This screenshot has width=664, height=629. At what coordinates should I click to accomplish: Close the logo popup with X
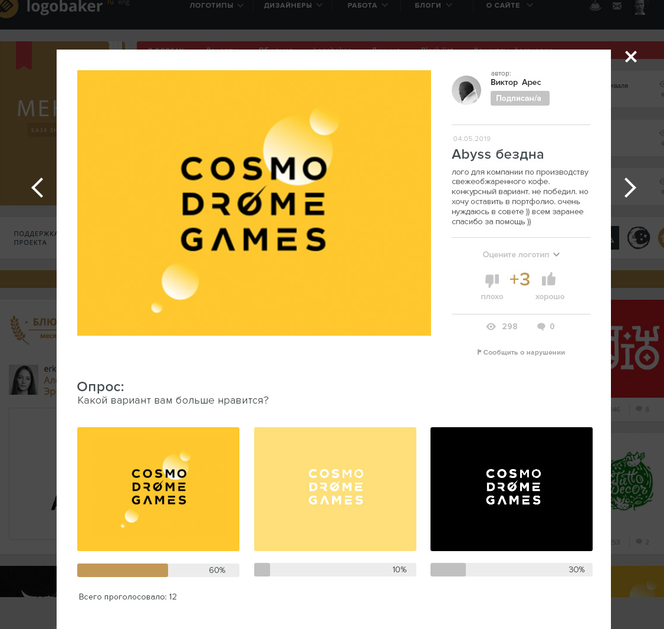(x=631, y=57)
